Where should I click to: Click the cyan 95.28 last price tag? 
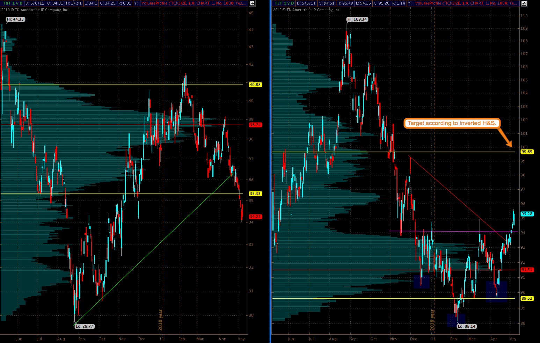527,214
